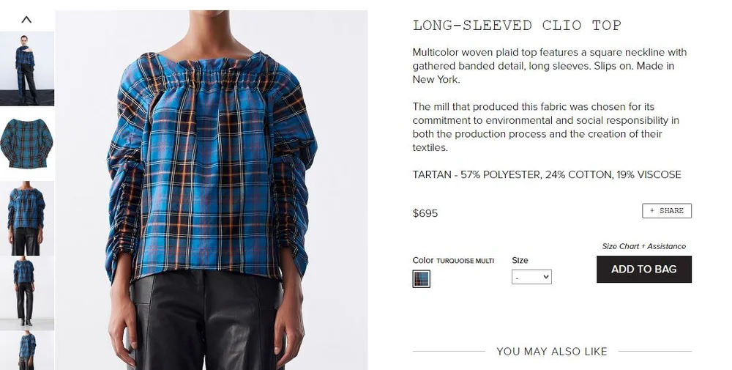
Task: Click the + Share button
Action: pyautogui.click(x=667, y=211)
